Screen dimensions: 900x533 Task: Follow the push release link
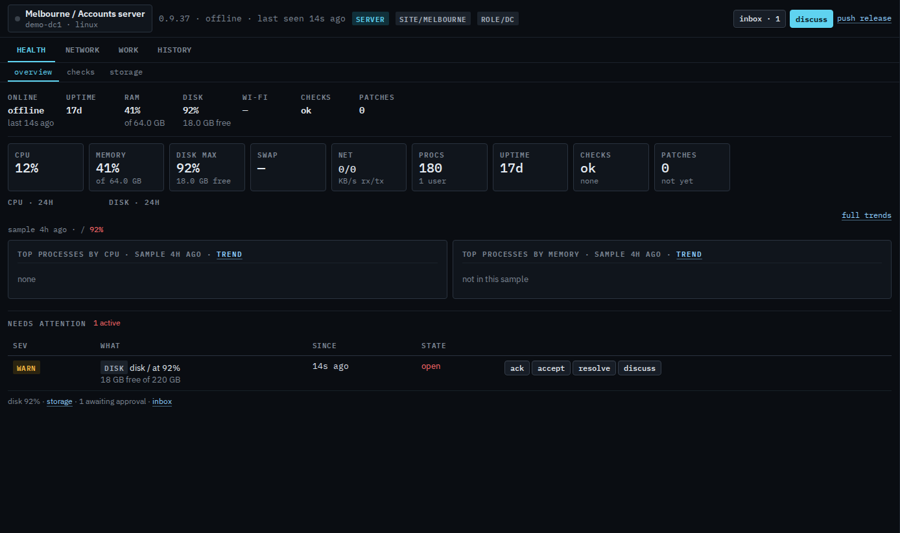click(864, 18)
